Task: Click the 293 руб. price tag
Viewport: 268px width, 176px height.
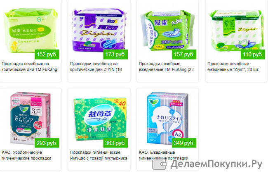Action: pyautogui.click(x=47, y=143)
